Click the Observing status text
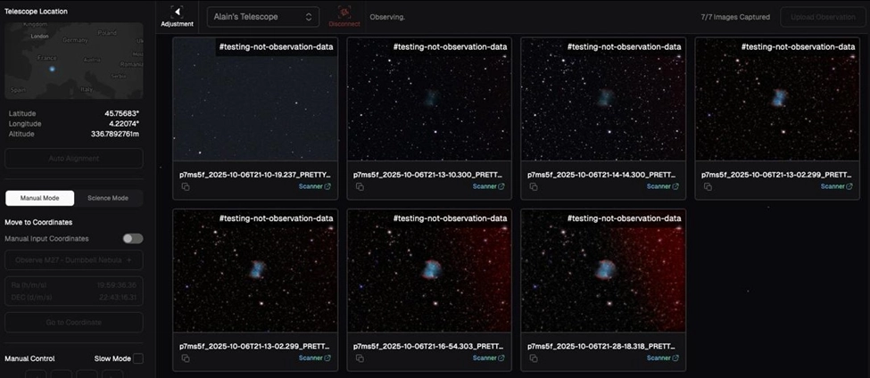The image size is (870, 378). click(387, 17)
